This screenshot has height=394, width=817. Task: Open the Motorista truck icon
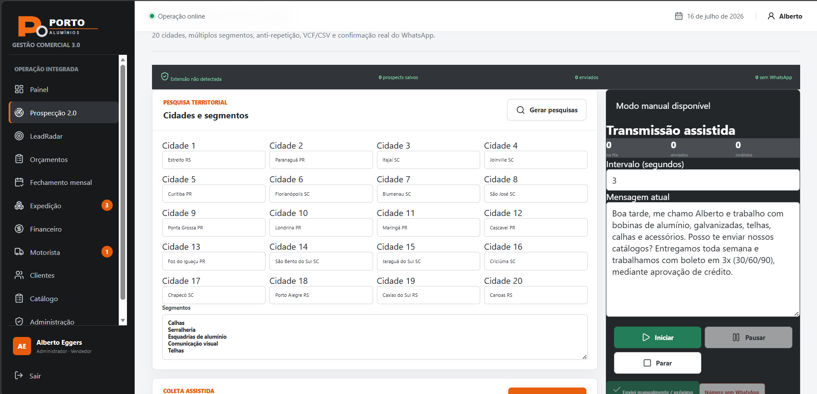(19, 252)
